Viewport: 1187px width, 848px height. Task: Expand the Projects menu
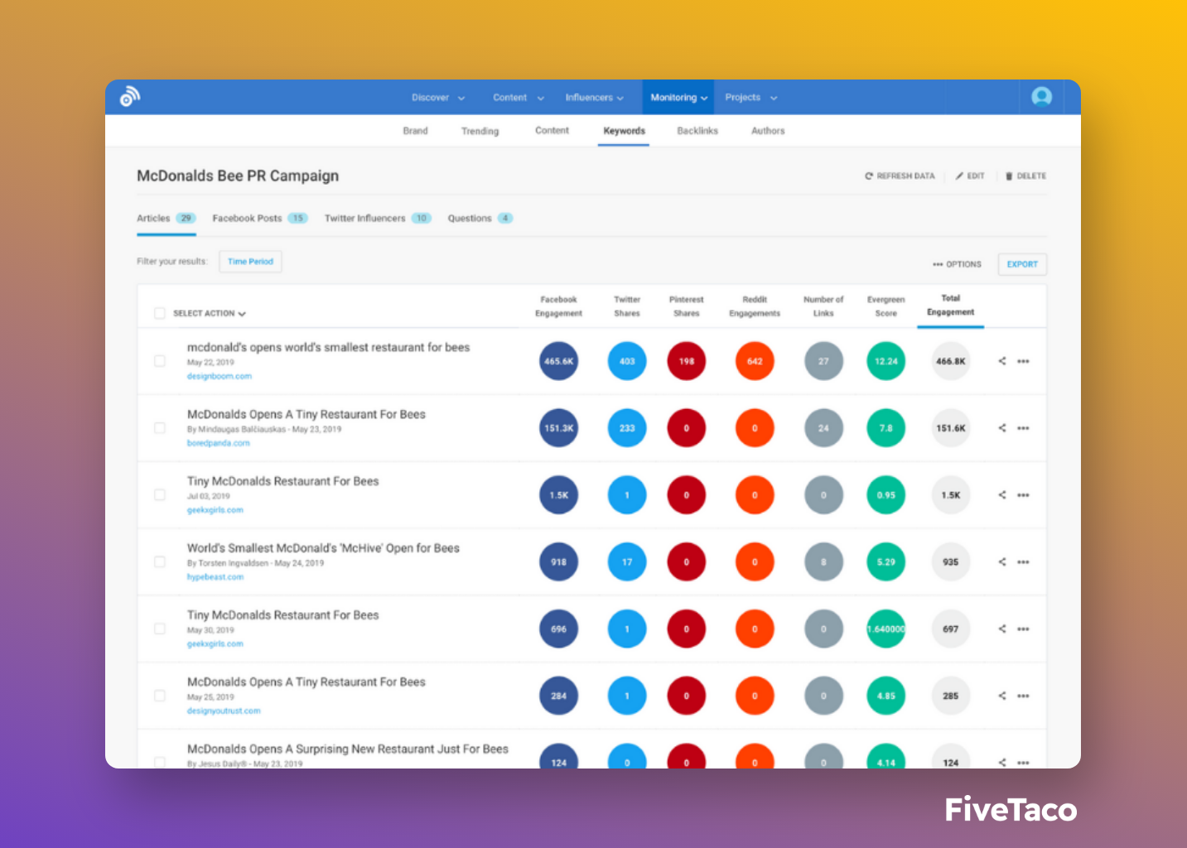click(751, 98)
